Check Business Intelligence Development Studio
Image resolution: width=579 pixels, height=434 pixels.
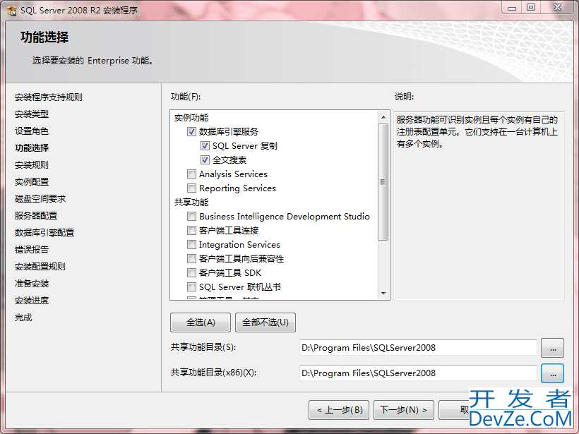point(191,216)
